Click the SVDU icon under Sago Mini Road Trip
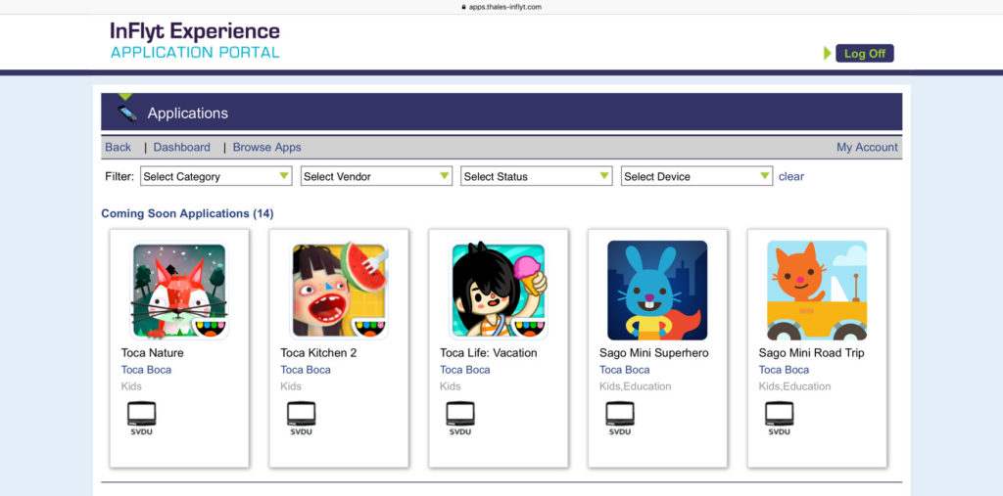 tap(779, 418)
